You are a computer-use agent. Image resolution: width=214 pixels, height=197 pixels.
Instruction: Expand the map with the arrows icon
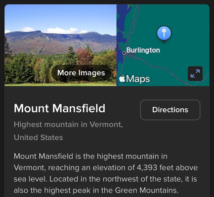195,73
